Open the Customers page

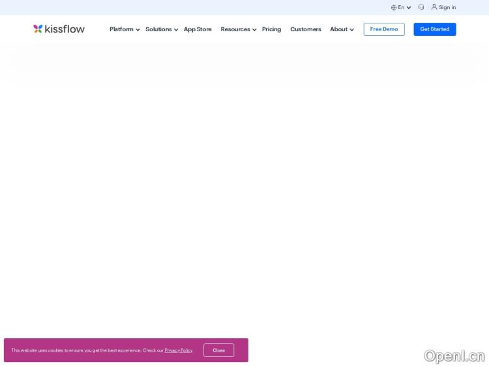tap(305, 29)
